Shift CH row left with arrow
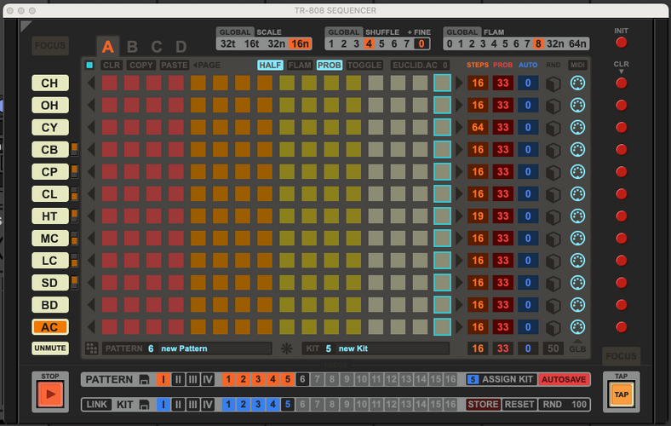The width and height of the screenshot is (671, 426). [91, 83]
